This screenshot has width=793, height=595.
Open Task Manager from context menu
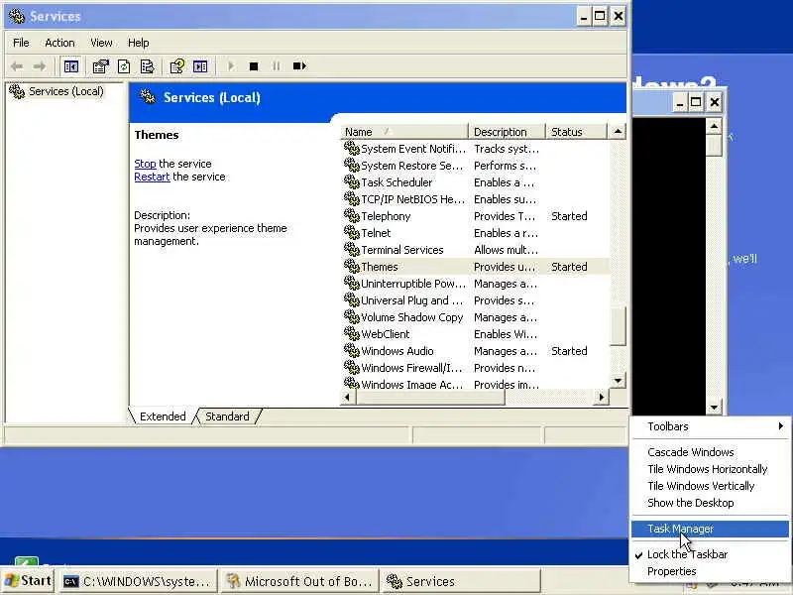point(710,529)
